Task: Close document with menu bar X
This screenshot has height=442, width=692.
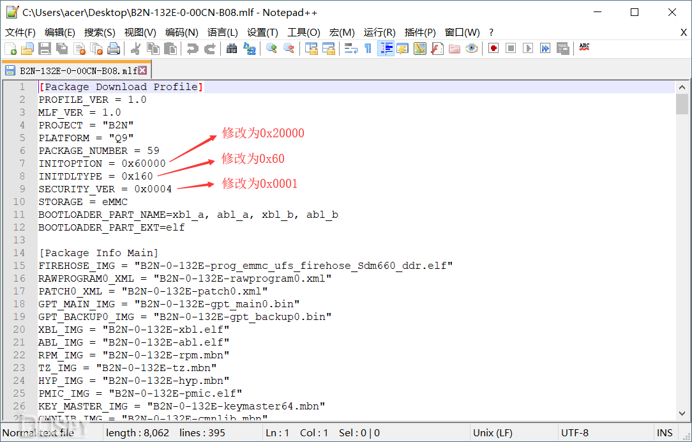Action: [x=683, y=33]
